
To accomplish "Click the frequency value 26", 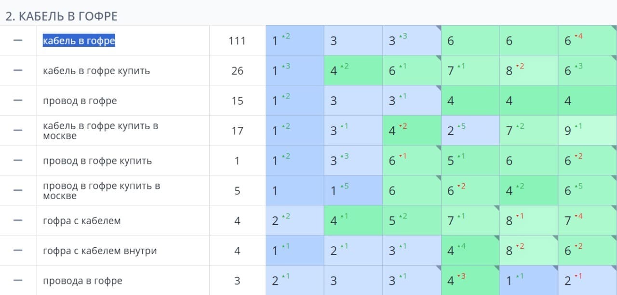I will click(237, 70).
